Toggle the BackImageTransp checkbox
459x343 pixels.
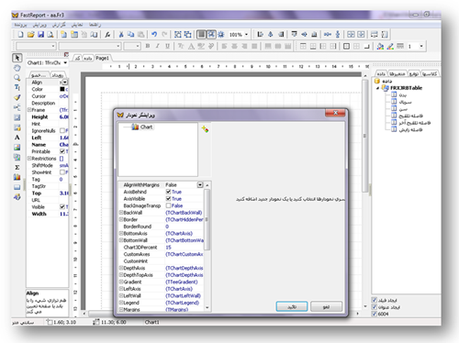tap(168, 205)
